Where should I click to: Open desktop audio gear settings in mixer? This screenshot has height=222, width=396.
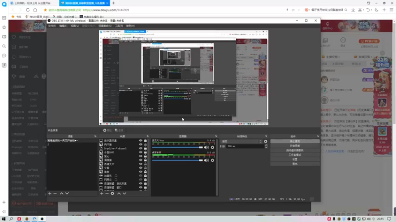point(212,160)
